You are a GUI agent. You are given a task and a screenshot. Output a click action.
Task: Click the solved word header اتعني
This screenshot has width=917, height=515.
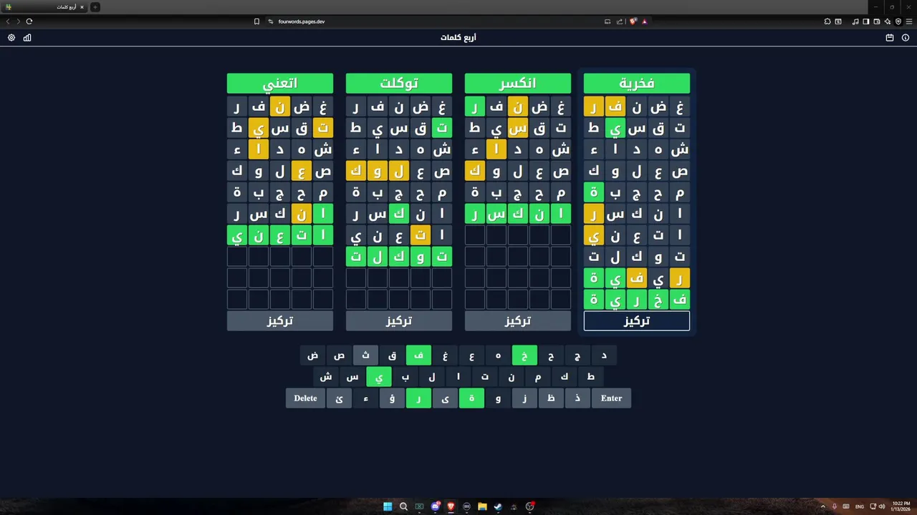tap(280, 83)
